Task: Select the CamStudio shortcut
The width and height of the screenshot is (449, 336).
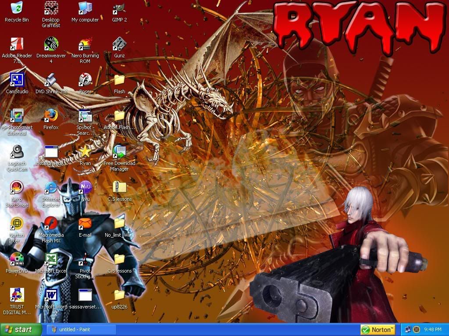Action: pos(17,80)
